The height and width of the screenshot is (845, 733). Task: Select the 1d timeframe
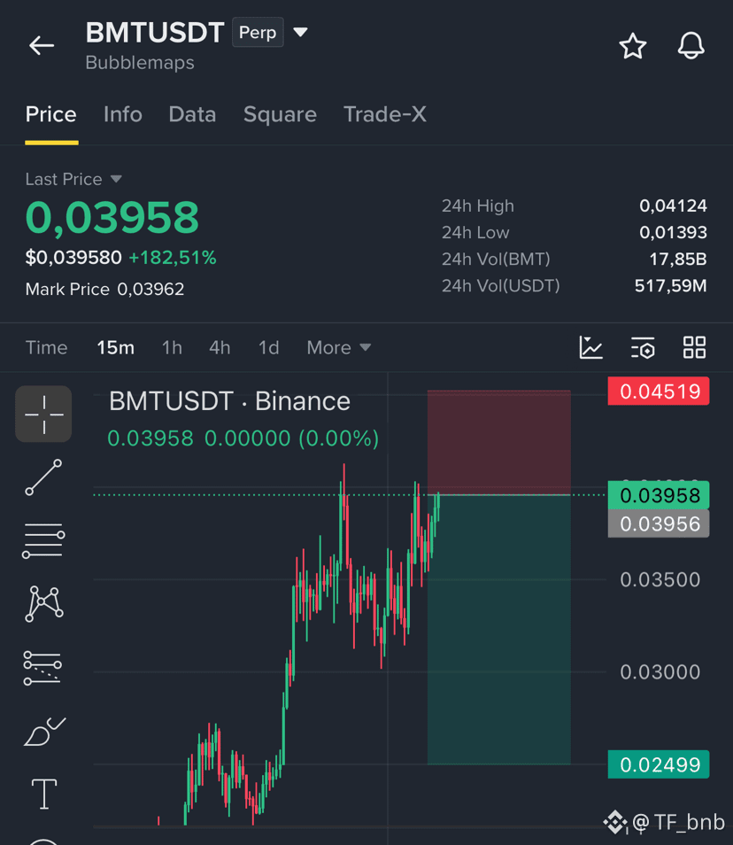269,347
